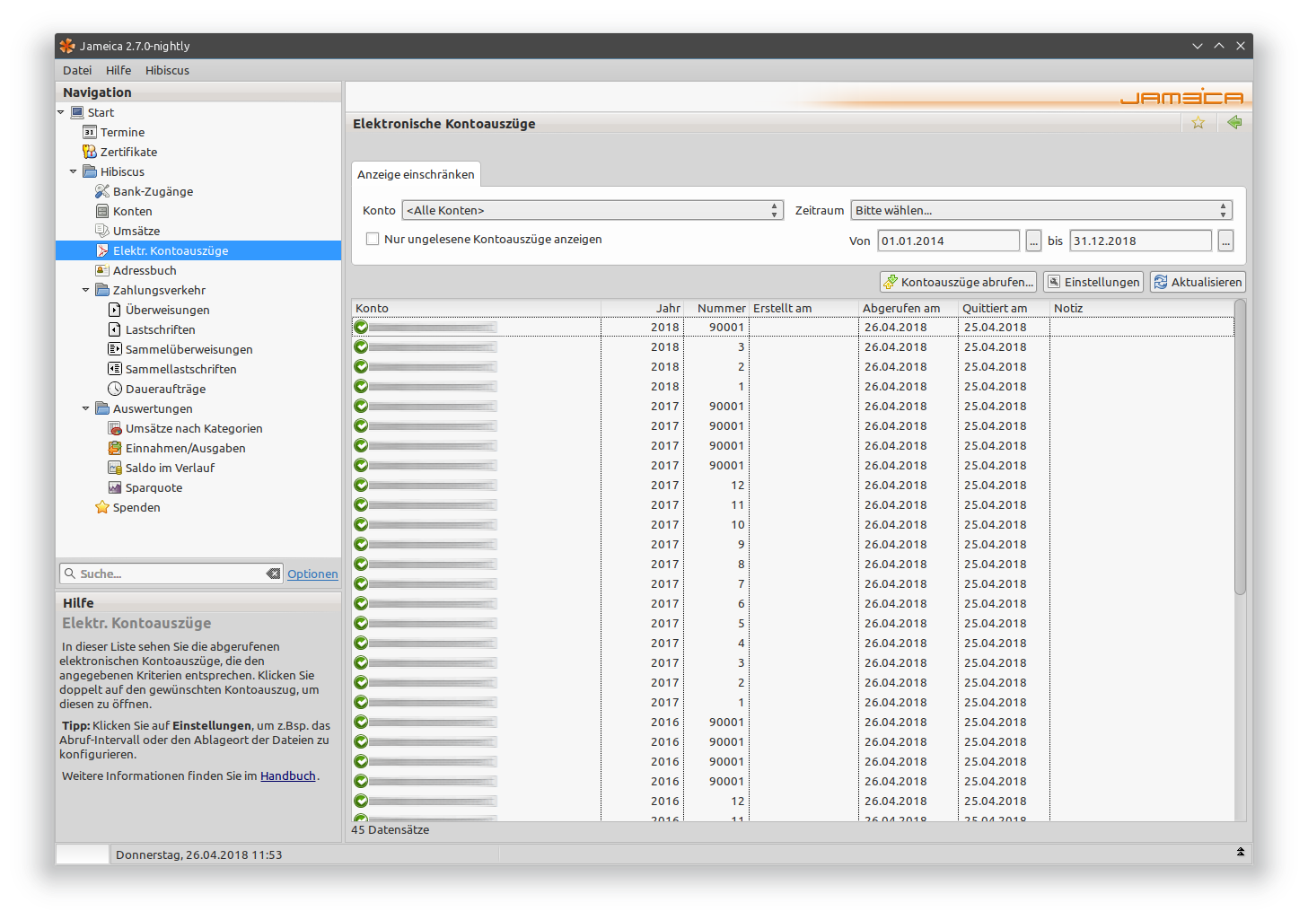Sort table by Nummer column header
Screen dimensions: 1308x920
[x=716, y=308]
